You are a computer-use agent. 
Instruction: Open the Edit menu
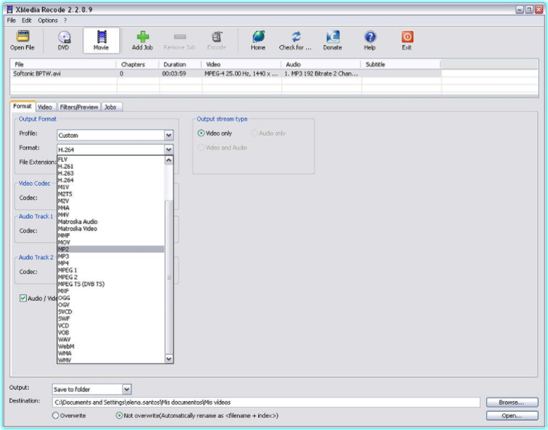pyautogui.click(x=27, y=21)
